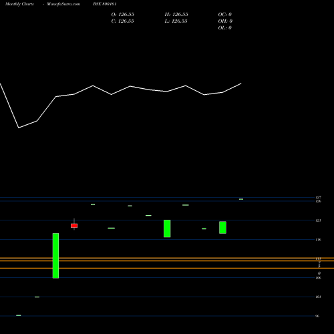
Task: Click the green candle just below the 121 line, touching it
Action: point(167,228)
